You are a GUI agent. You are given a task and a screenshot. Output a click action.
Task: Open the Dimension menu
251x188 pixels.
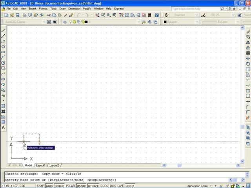click(x=74, y=8)
